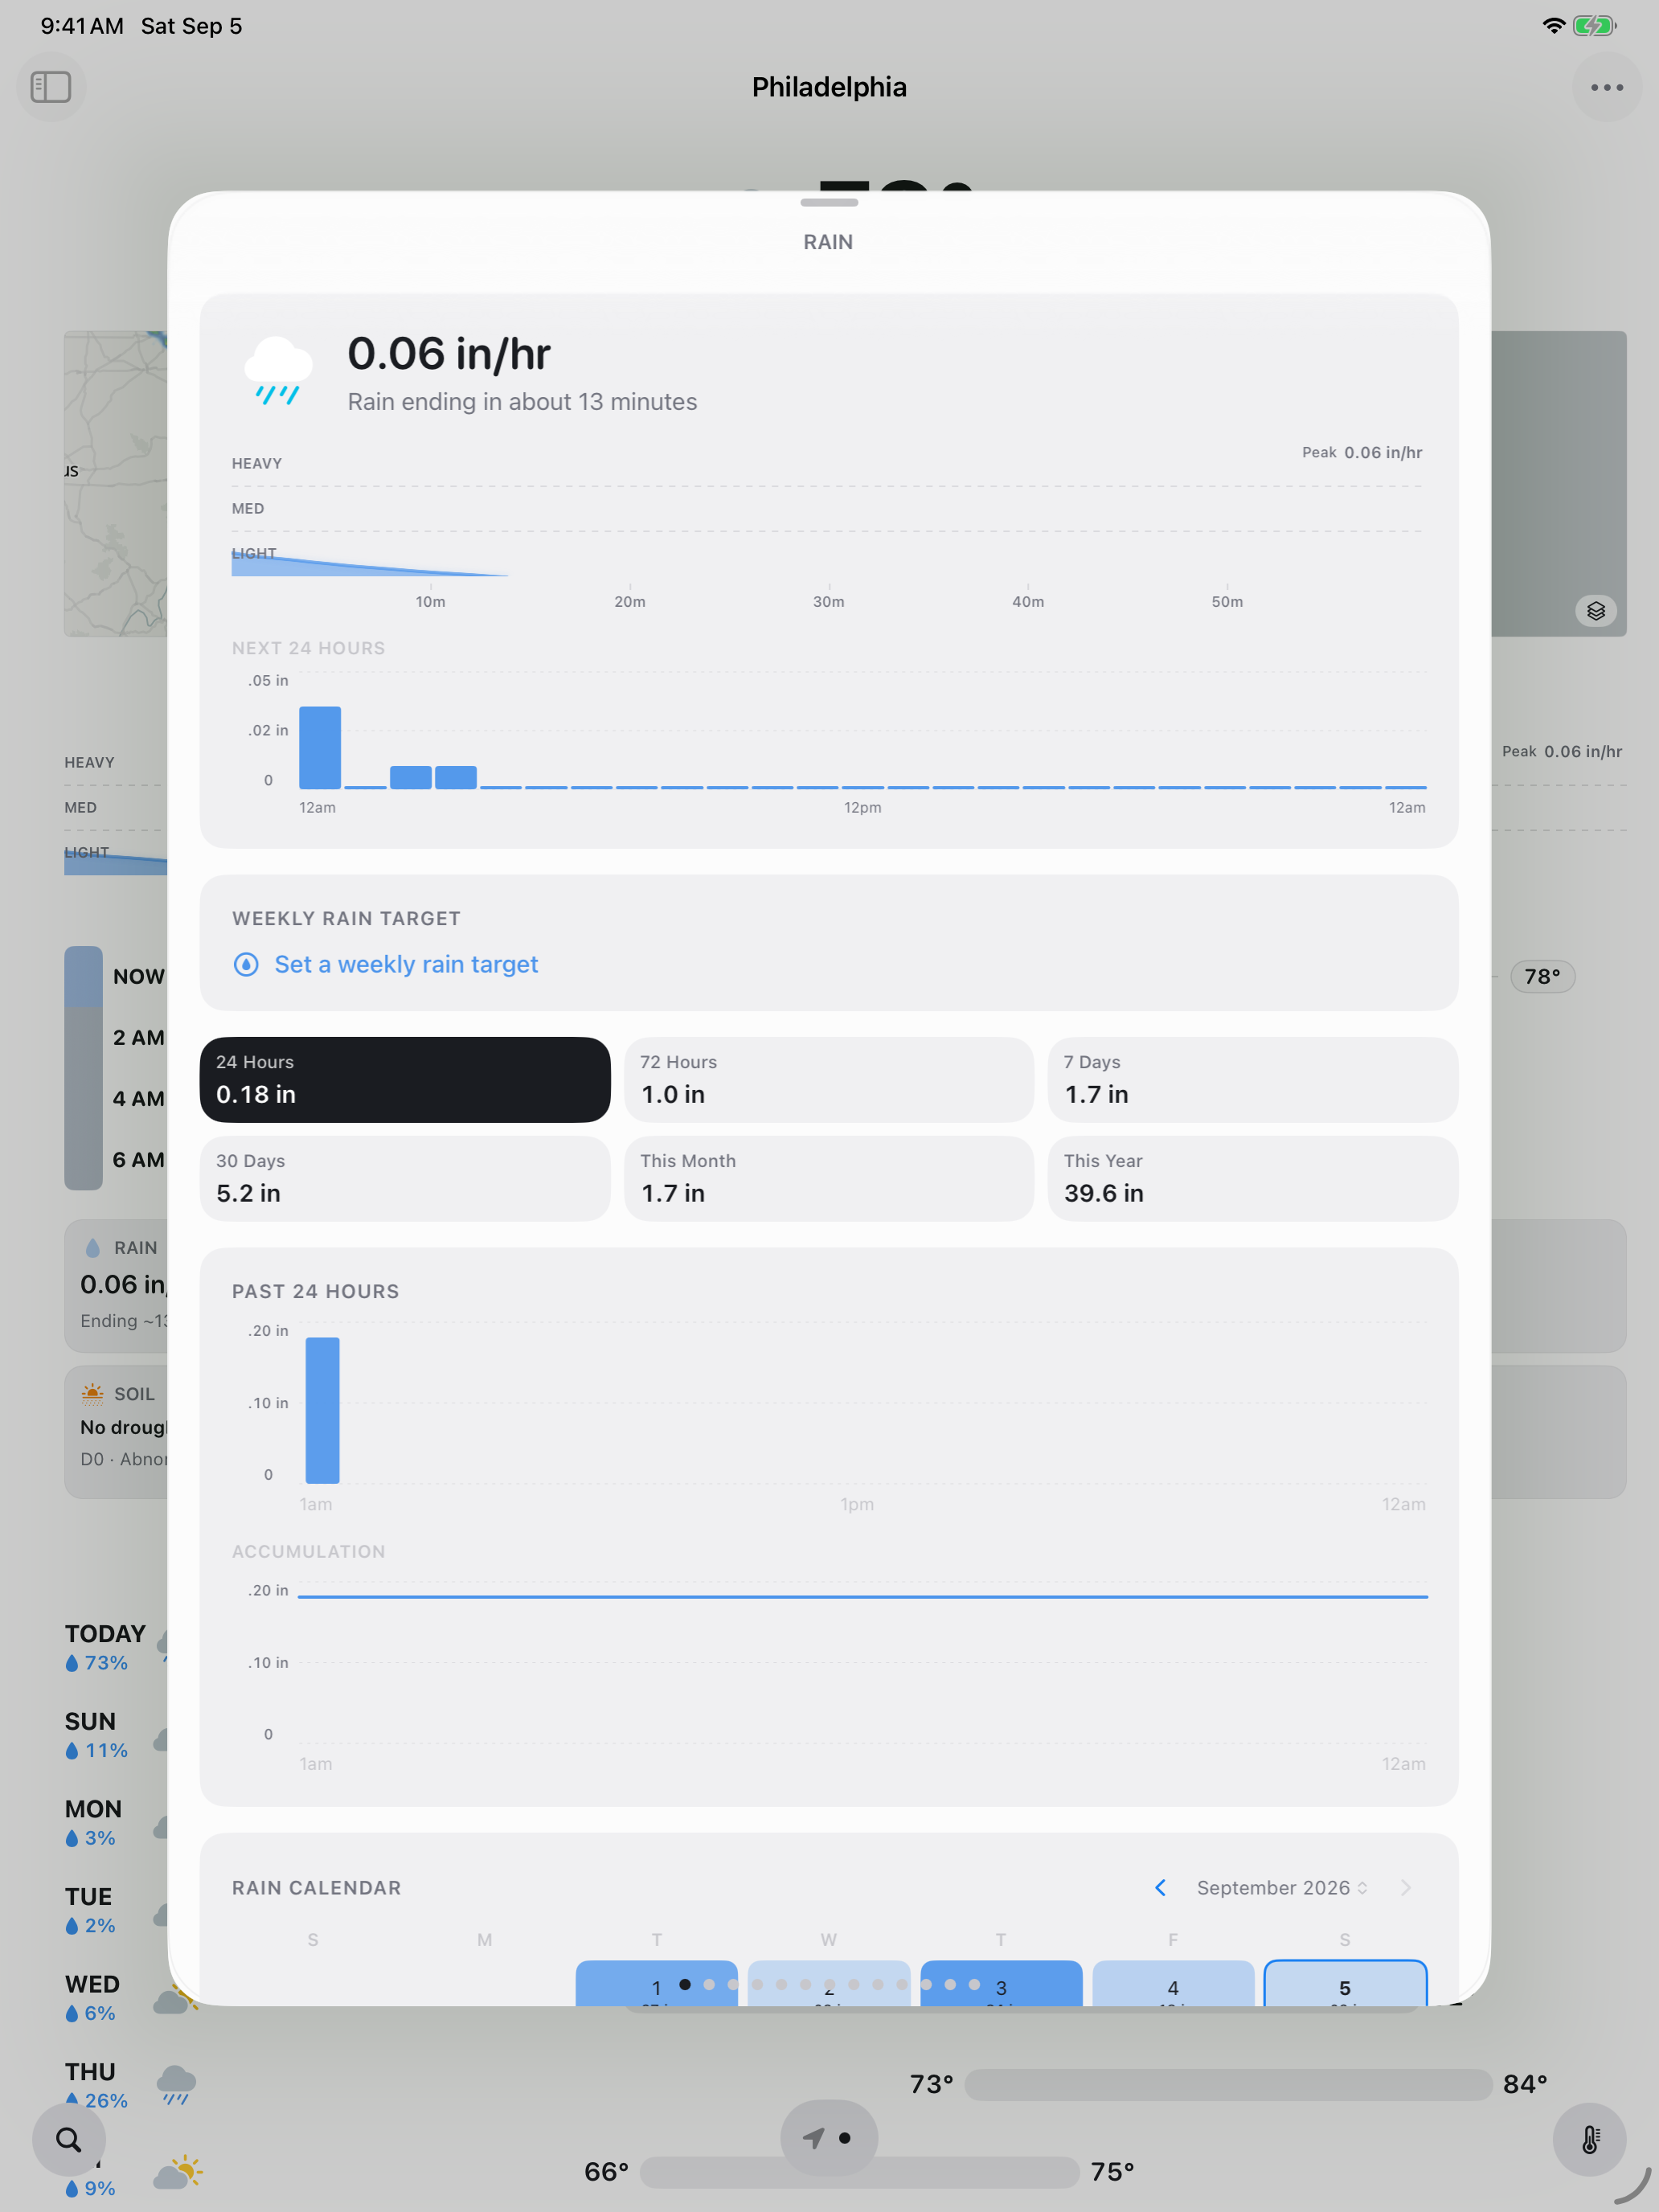The height and width of the screenshot is (2212, 1659).
Task: Tap the sheet grabber handle above RAIN
Action: tap(829, 202)
